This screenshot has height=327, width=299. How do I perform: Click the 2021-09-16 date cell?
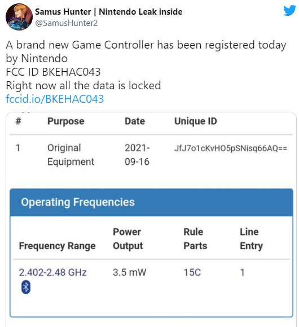[137, 155]
